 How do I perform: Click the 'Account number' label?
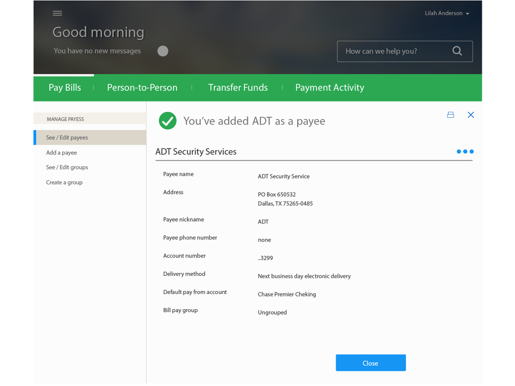click(184, 256)
